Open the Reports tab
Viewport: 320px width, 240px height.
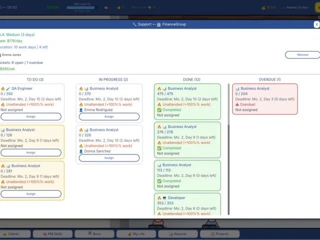tap(178, 234)
